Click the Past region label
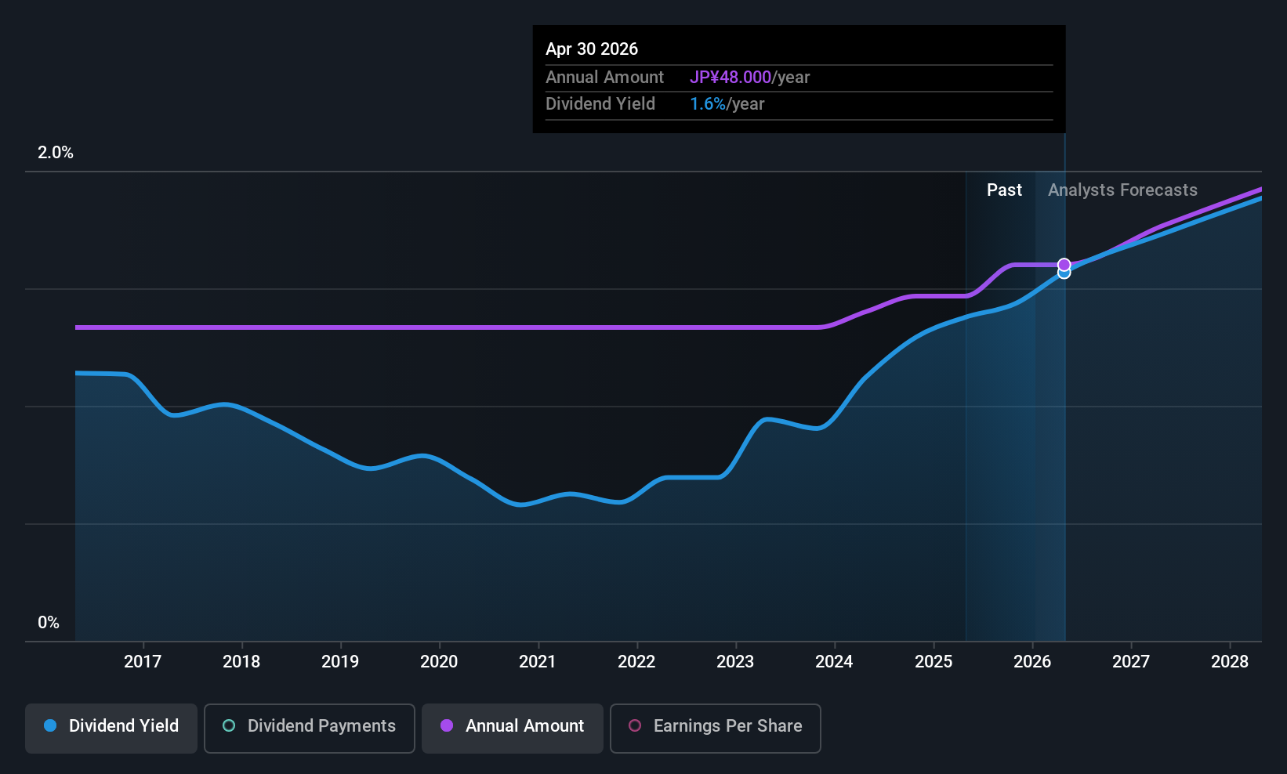This screenshot has height=774, width=1287. [x=1004, y=190]
